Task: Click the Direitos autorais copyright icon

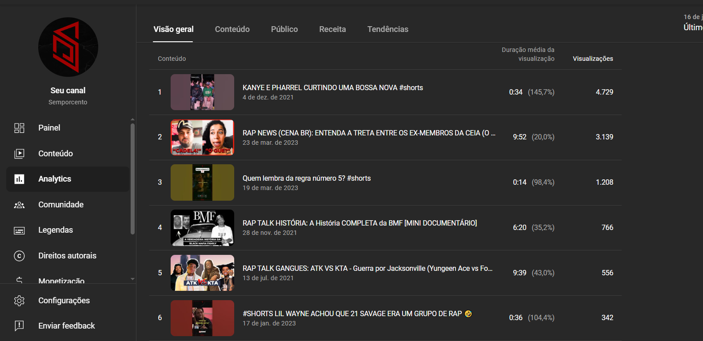Action: coord(19,256)
